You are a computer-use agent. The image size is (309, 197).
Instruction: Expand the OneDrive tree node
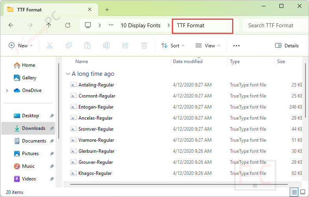[x=7, y=90]
